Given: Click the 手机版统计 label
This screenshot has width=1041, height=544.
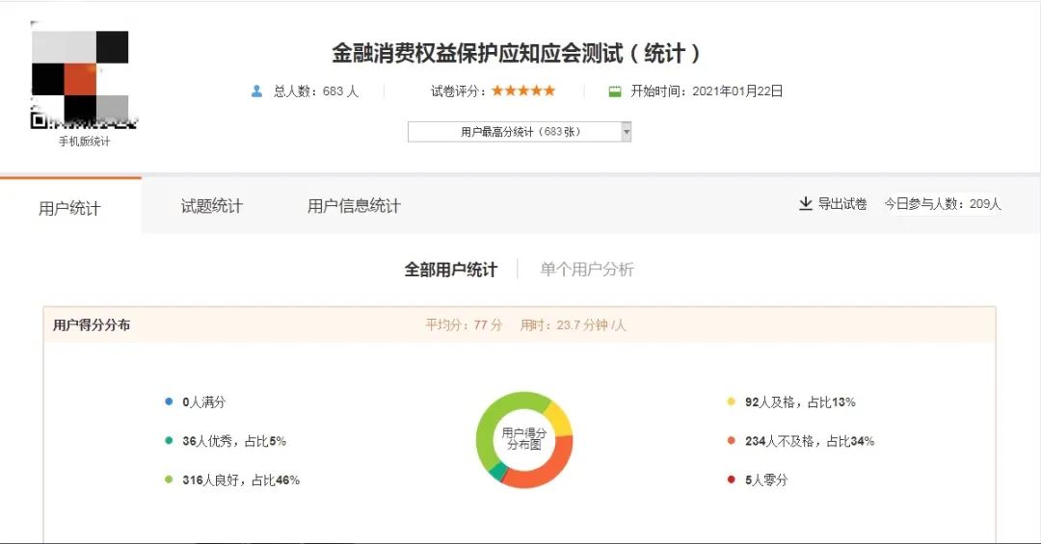Looking at the screenshot, I should 84,142.
